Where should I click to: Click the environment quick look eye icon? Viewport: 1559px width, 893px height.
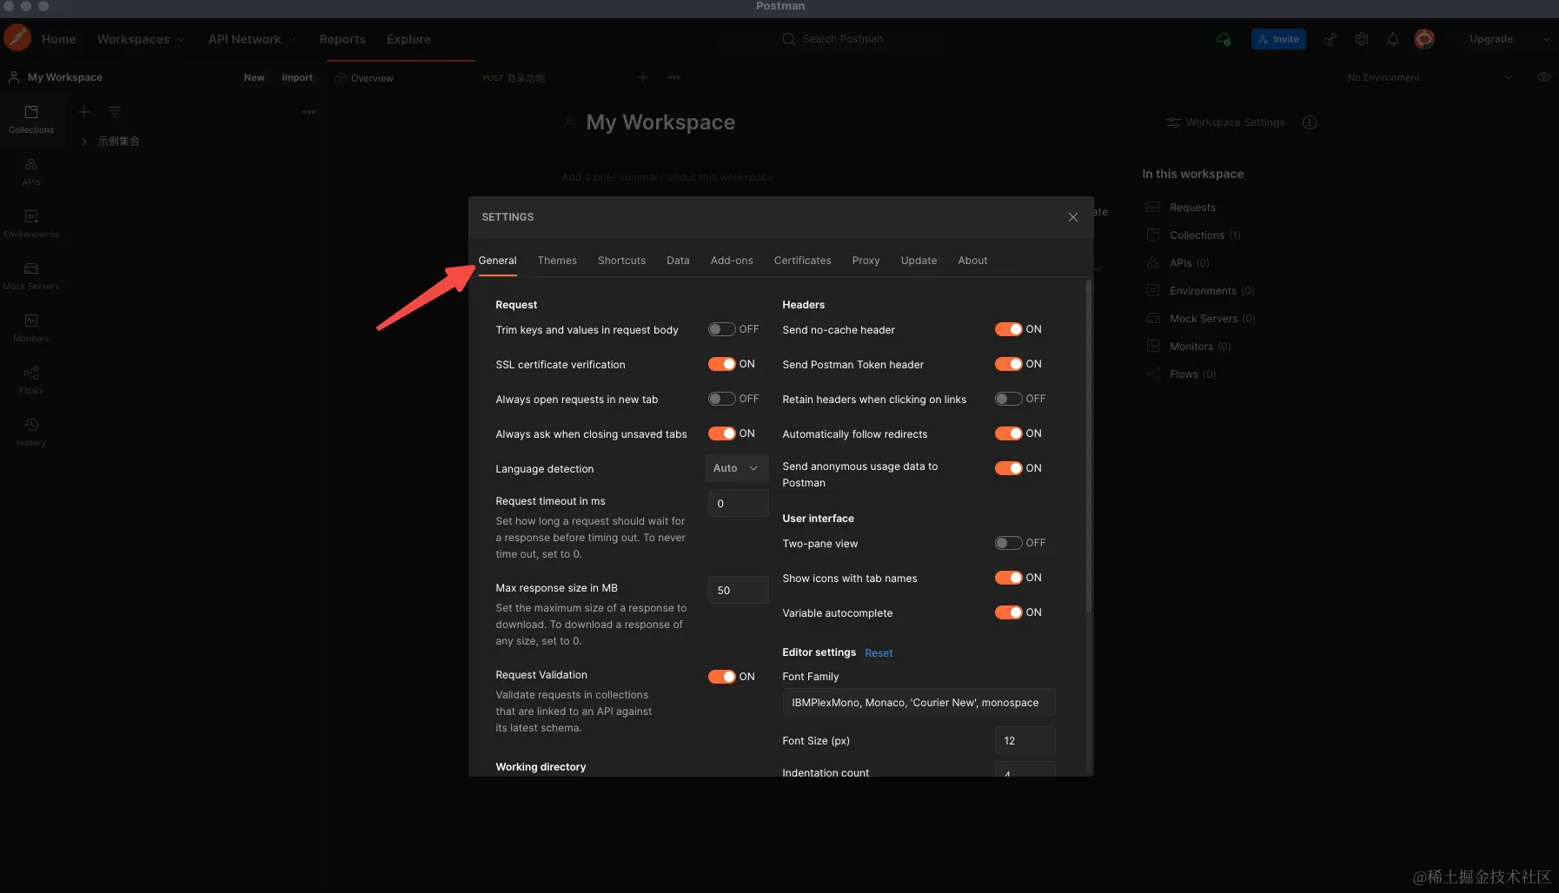click(x=1544, y=77)
